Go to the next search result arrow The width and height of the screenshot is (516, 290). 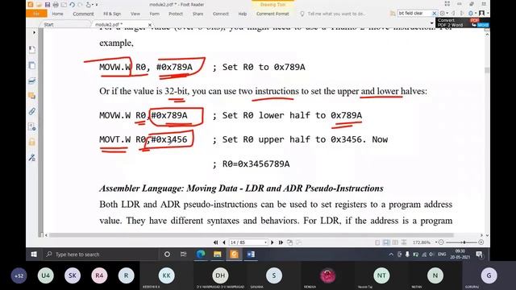461,13
